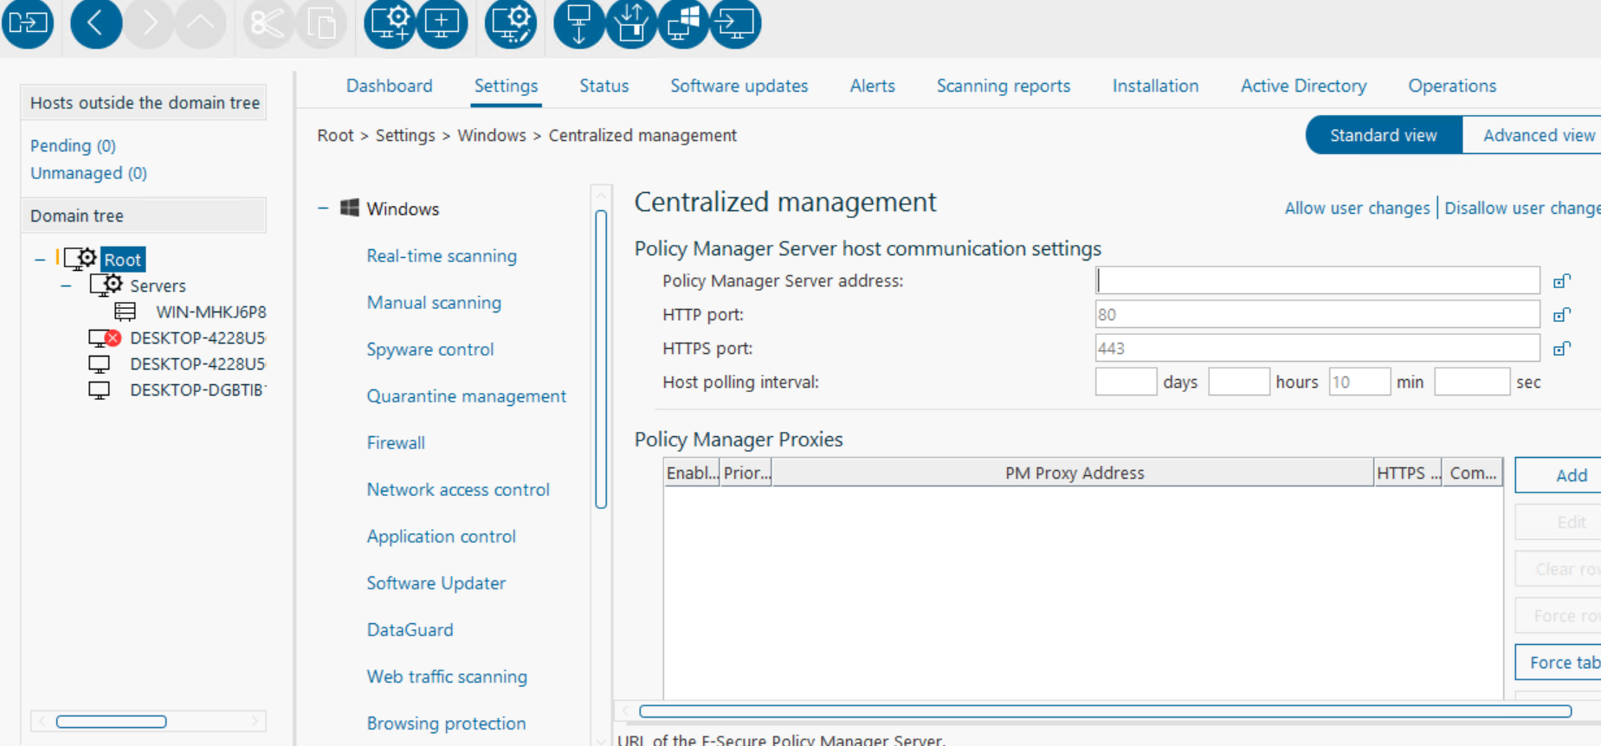Image resolution: width=1601 pixels, height=746 pixels.
Task: Open the Operations tab
Action: pyautogui.click(x=1452, y=86)
